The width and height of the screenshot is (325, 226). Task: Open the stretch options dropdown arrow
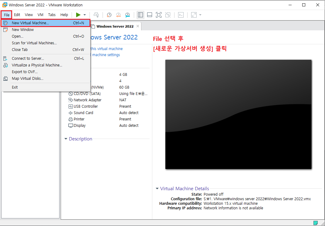[200, 15]
